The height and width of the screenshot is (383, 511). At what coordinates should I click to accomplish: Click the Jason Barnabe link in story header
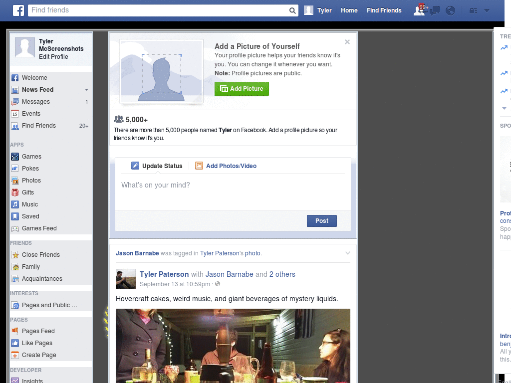coord(137,253)
